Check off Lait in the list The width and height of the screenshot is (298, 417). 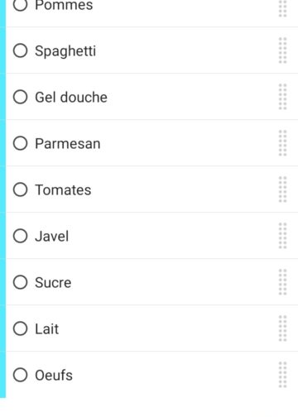tap(21, 328)
